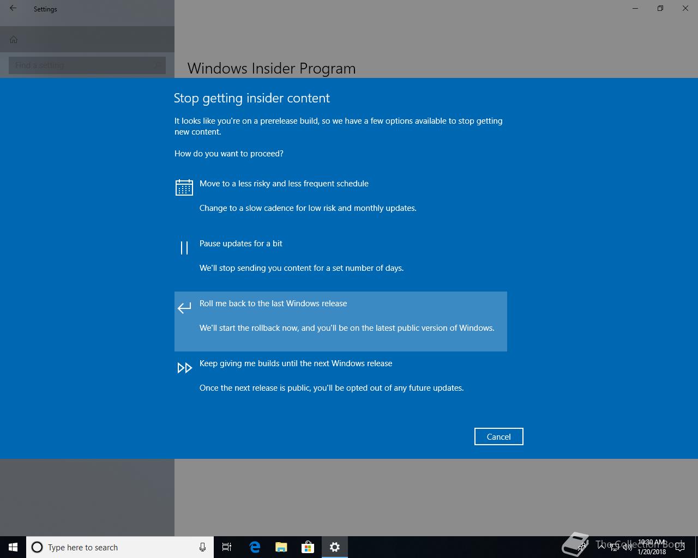Click the Cortana circle icon
The width and height of the screenshot is (698, 558).
click(x=37, y=547)
